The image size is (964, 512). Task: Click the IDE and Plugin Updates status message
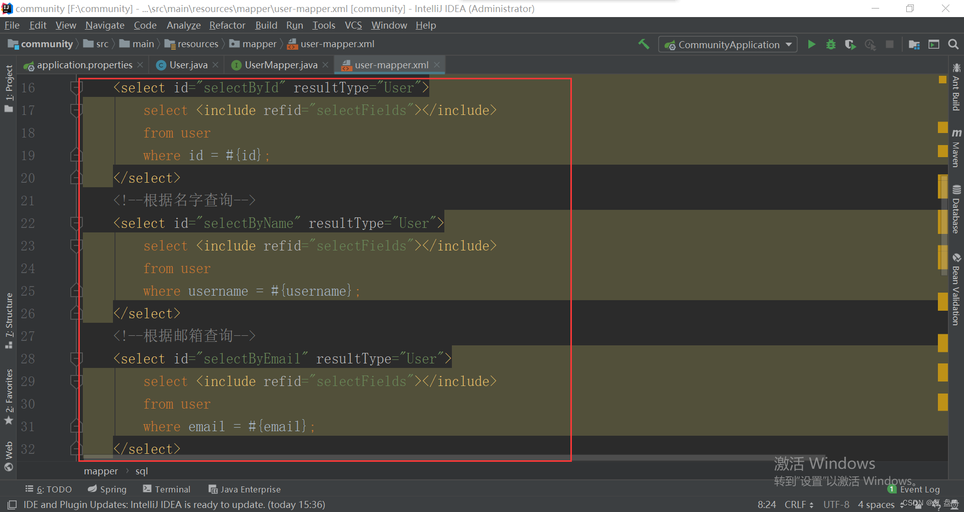pyautogui.click(x=174, y=504)
